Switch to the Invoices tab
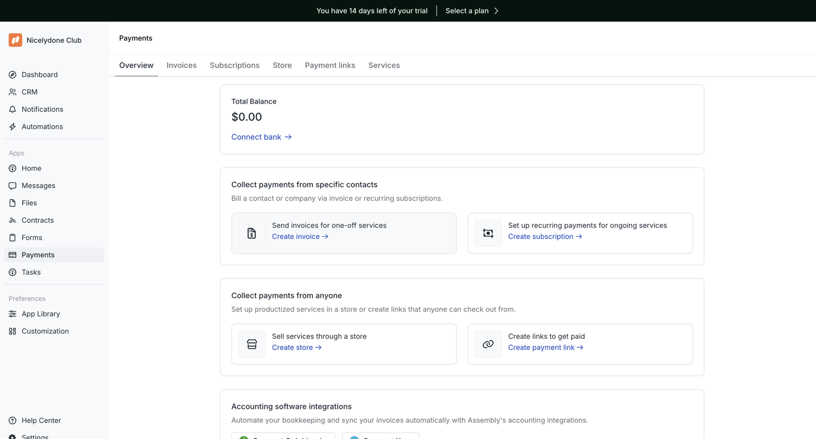Image resolution: width=816 pixels, height=439 pixels. [181, 65]
